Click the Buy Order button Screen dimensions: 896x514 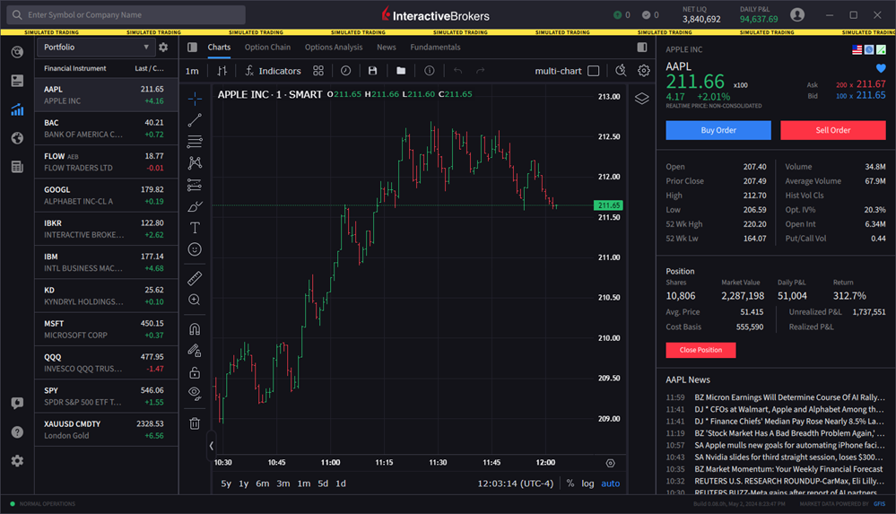point(718,130)
